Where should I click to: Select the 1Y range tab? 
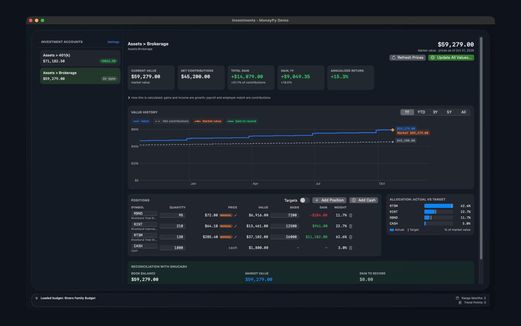(407, 112)
